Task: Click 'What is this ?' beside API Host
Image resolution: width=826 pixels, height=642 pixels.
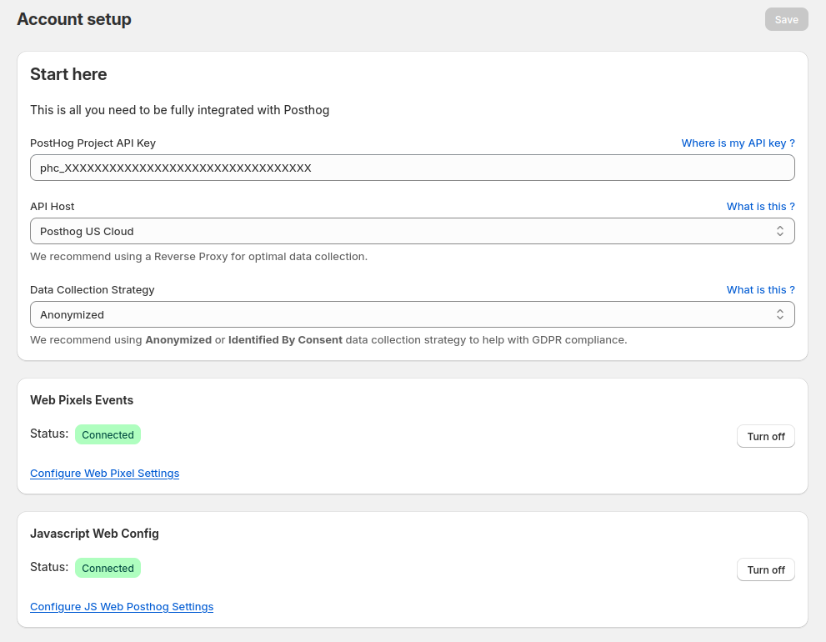Action: (x=760, y=207)
